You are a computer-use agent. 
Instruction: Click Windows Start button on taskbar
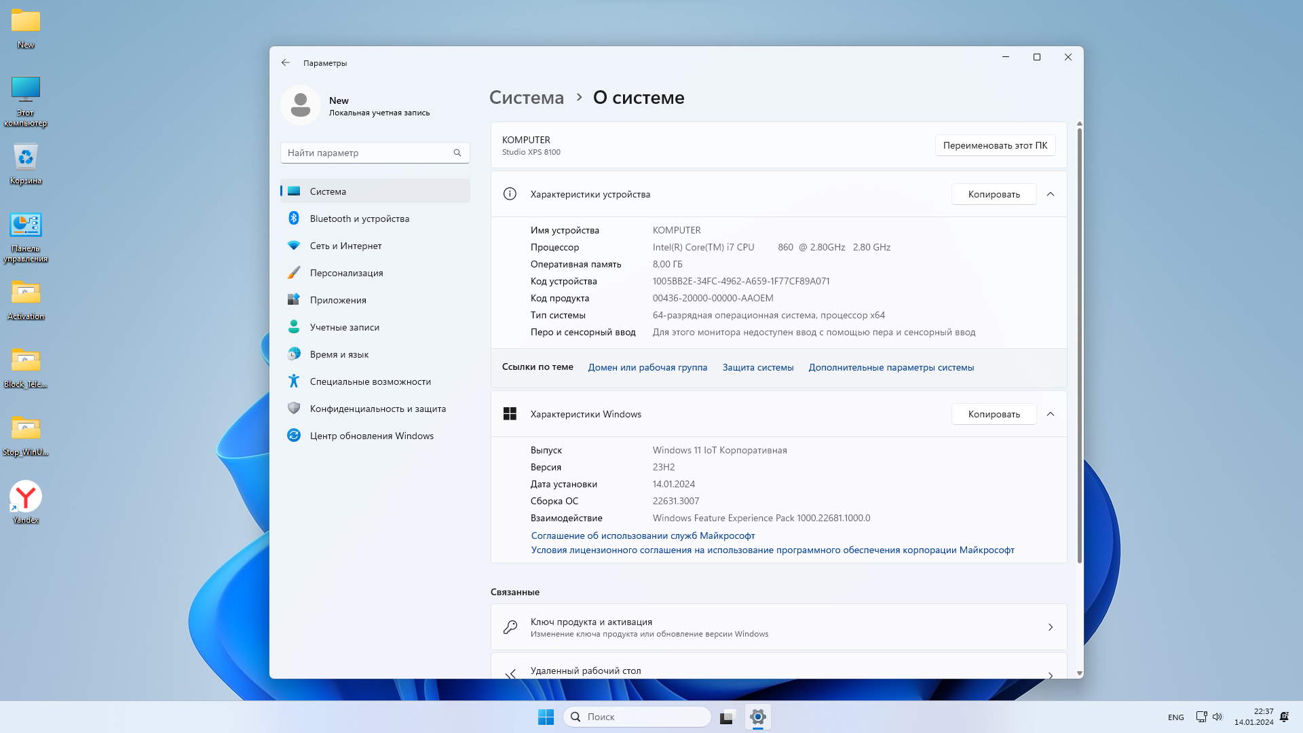[546, 717]
